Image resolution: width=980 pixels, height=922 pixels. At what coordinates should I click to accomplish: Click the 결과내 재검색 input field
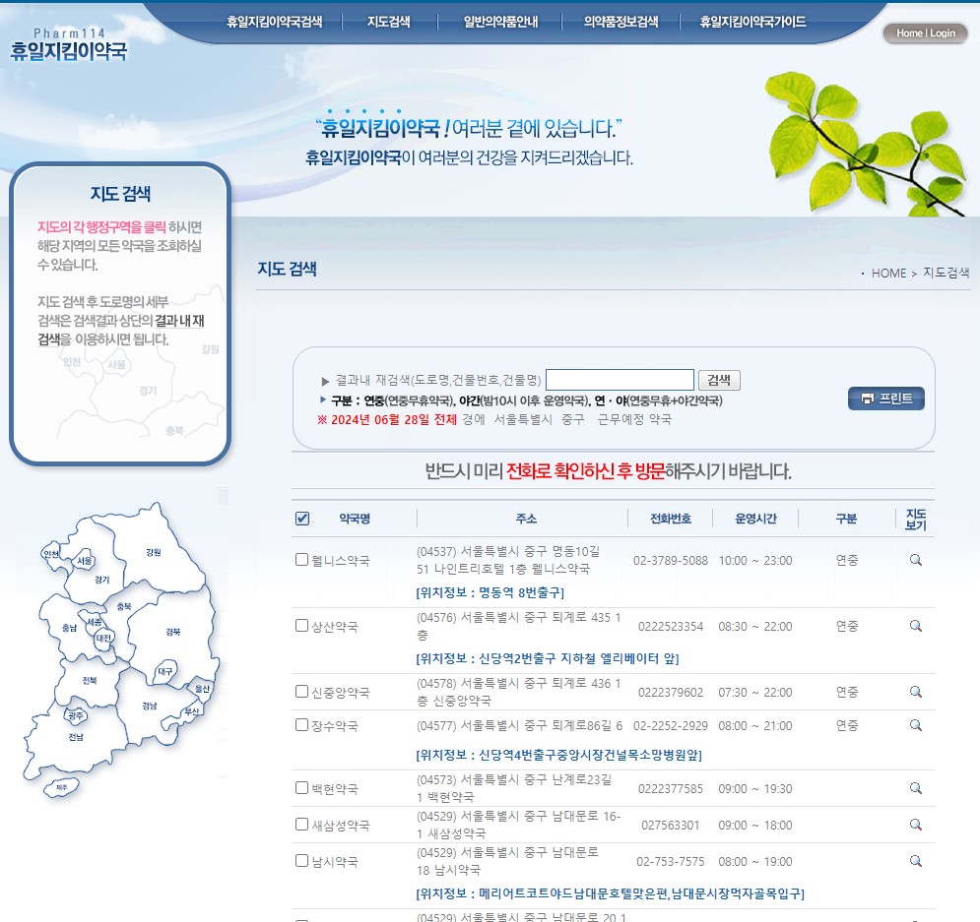click(621, 379)
